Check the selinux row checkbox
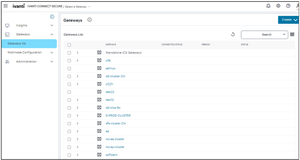This screenshot has width=300, height=160. [69, 69]
